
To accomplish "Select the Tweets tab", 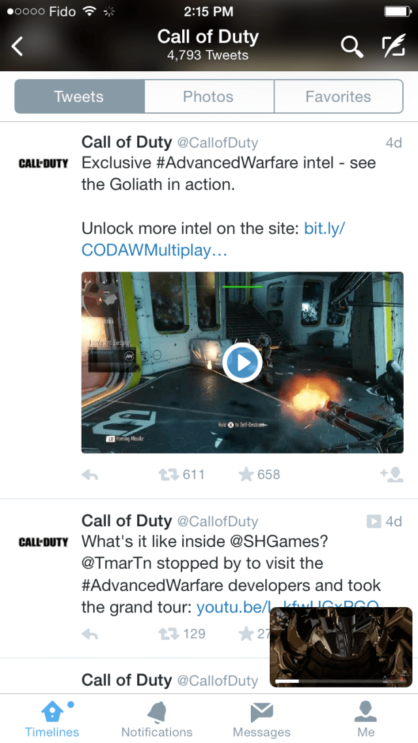I will point(79,97).
